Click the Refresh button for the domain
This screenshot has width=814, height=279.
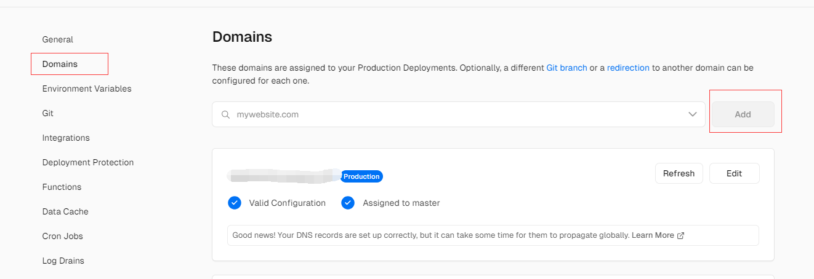[x=679, y=173]
